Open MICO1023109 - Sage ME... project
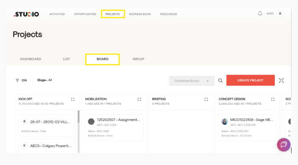 pos(252,120)
